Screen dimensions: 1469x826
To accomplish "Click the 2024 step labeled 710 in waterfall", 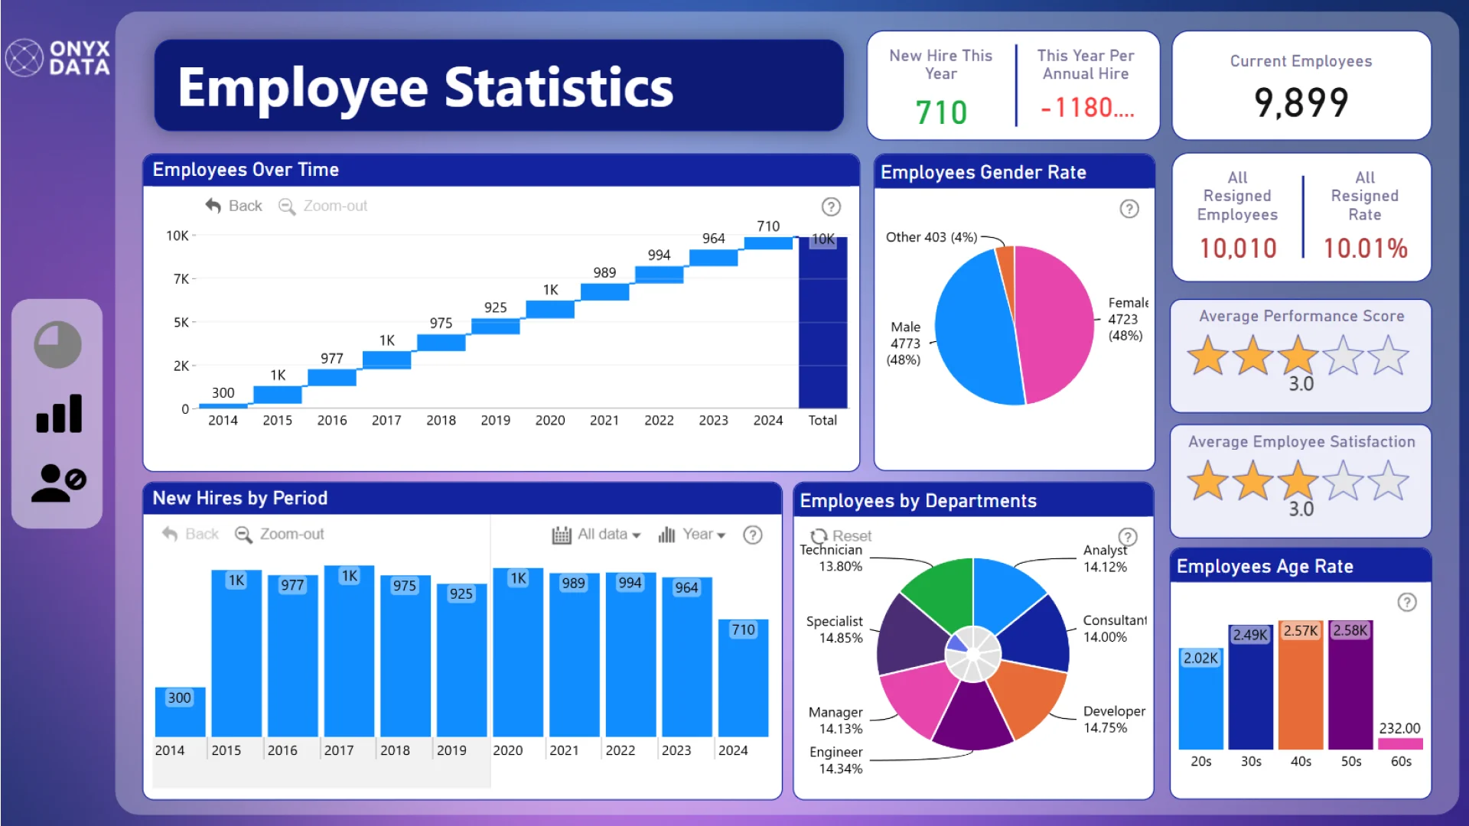I will tap(768, 243).
